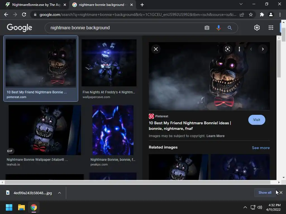The height and width of the screenshot is (214, 286).
Task: Open the network icon in tray
Action: 253,207
